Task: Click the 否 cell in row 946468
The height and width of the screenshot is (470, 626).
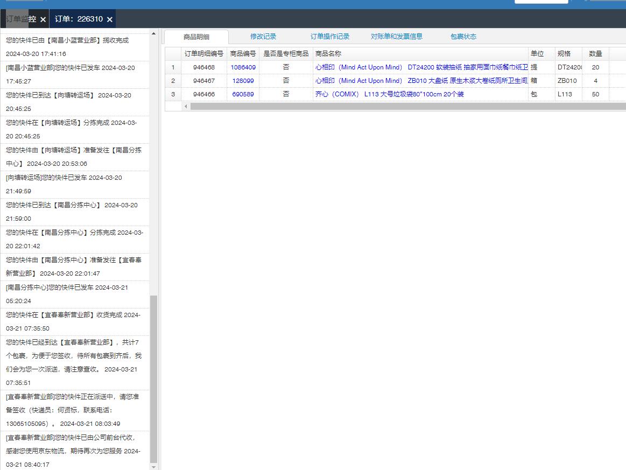Action: point(286,67)
